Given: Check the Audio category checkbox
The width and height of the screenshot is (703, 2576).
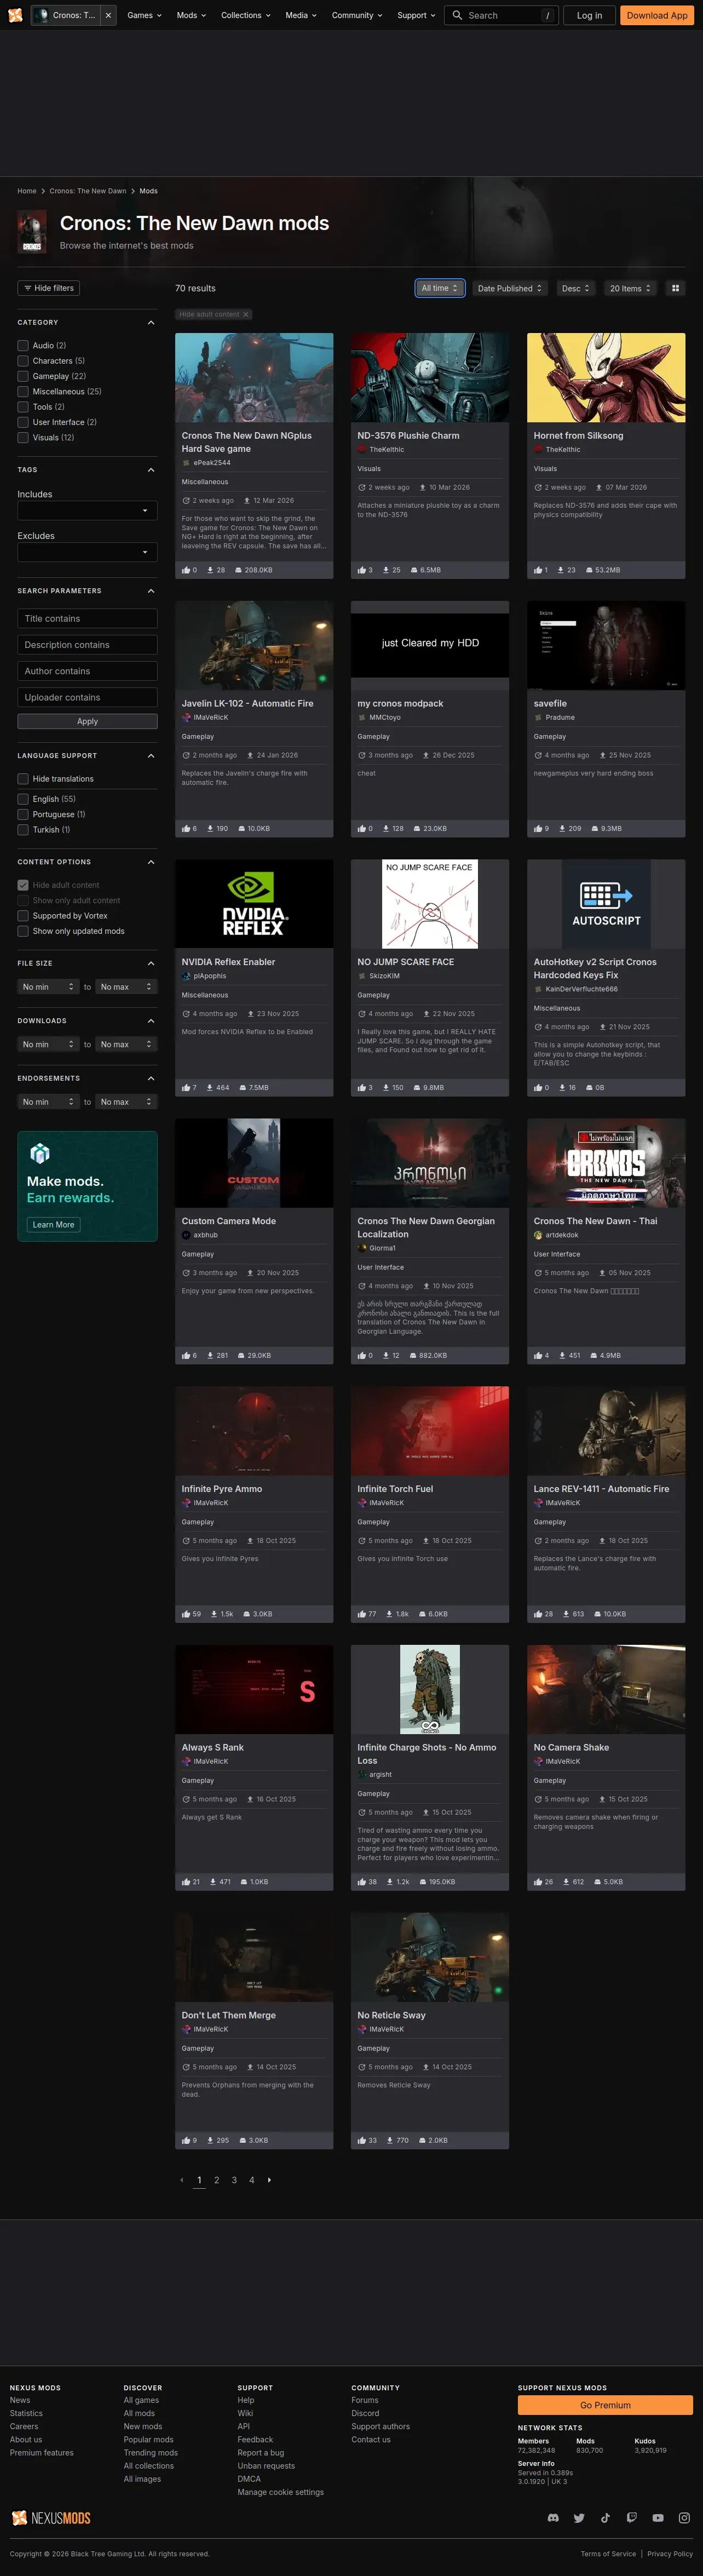Looking at the screenshot, I should click(x=23, y=346).
